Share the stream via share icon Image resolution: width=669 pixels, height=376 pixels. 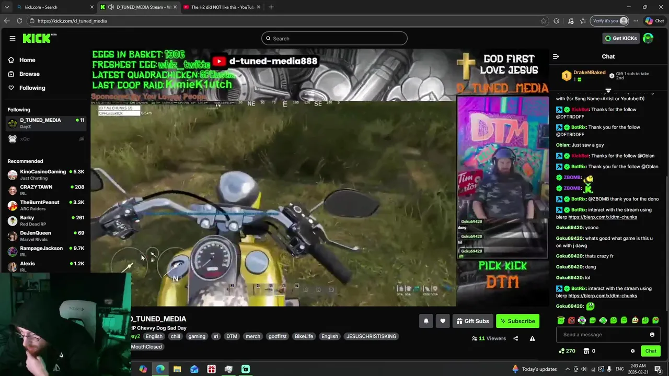[x=515, y=338]
